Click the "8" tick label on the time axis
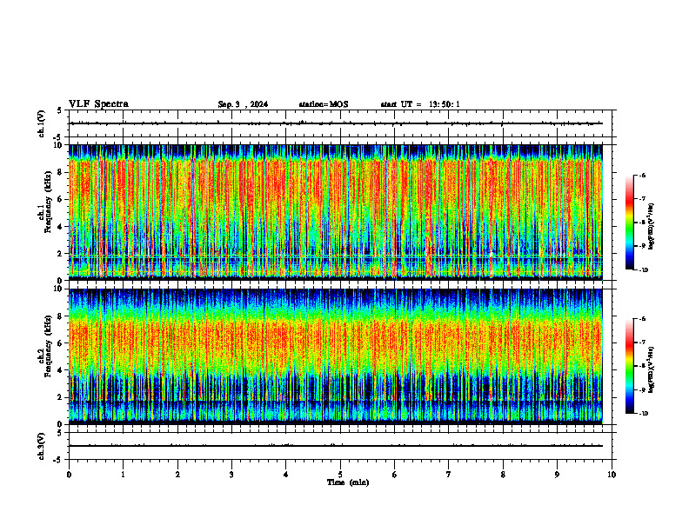This screenshot has height=532, width=689. (503, 475)
